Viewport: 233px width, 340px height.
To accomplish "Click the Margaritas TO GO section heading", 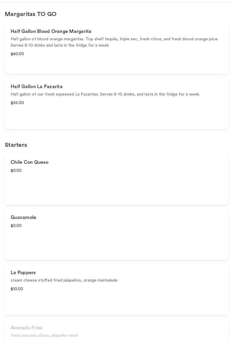I will click(x=31, y=14).
